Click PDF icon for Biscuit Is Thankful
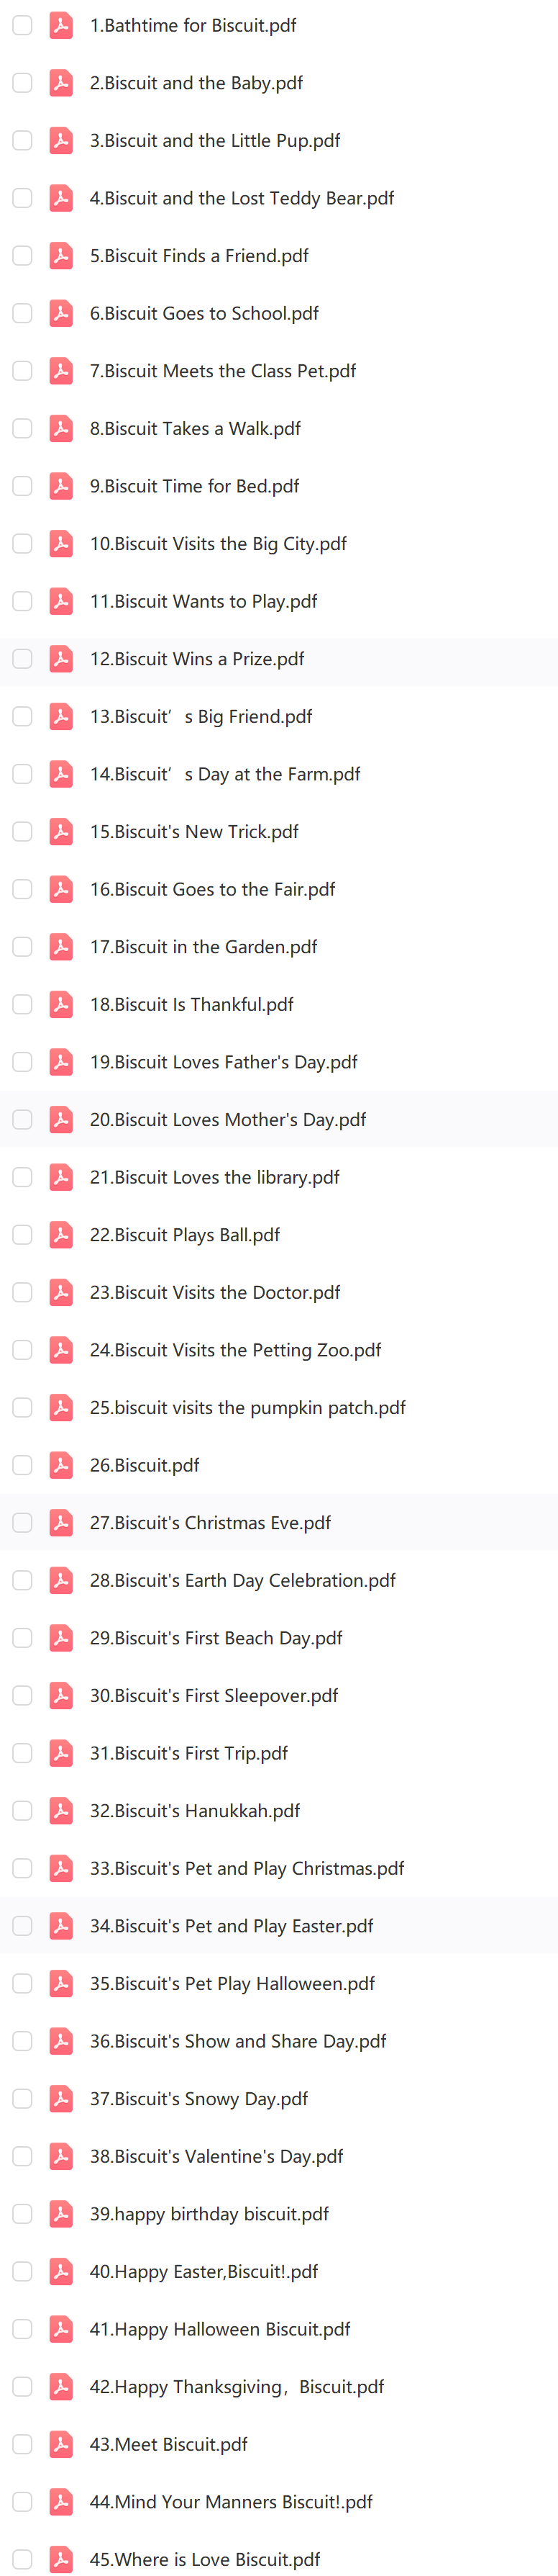558x2576 pixels. tap(61, 1004)
